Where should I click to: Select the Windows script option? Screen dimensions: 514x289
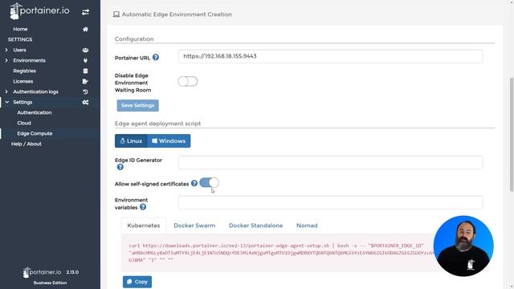(169, 141)
